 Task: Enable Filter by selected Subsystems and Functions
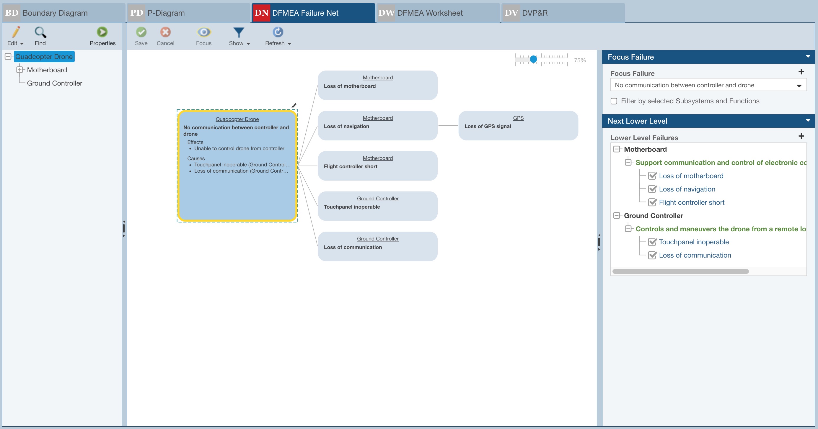[x=614, y=101]
